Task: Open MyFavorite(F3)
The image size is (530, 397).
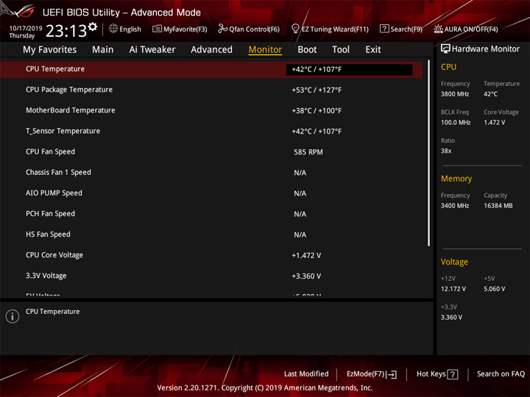Action: [180, 29]
